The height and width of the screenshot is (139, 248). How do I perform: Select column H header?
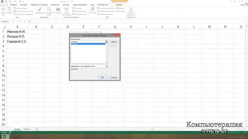click(131, 27)
